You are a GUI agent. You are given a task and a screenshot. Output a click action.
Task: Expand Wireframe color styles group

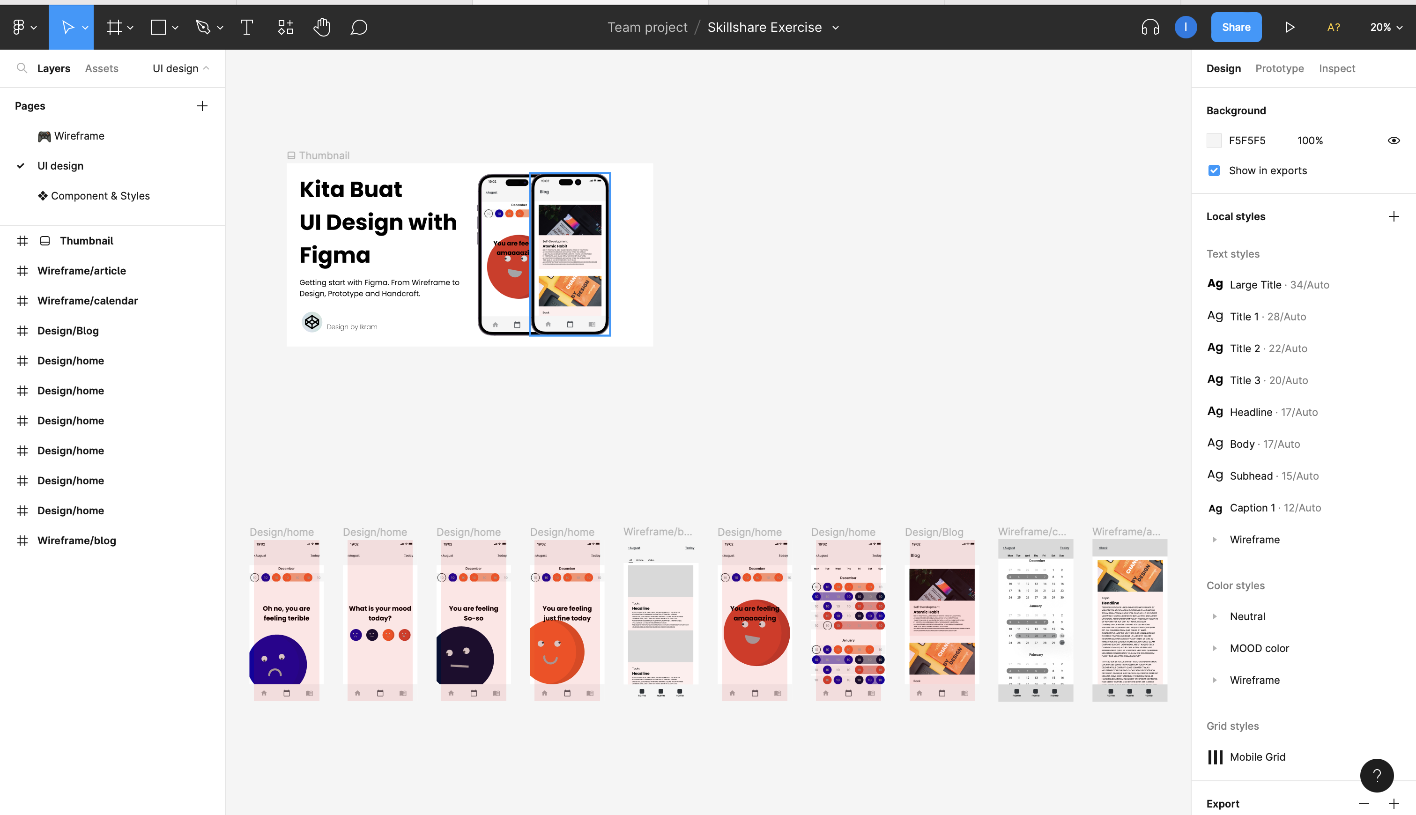tap(1214, 680)
